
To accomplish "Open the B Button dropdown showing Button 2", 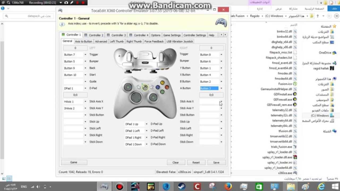I will (221, 81).
